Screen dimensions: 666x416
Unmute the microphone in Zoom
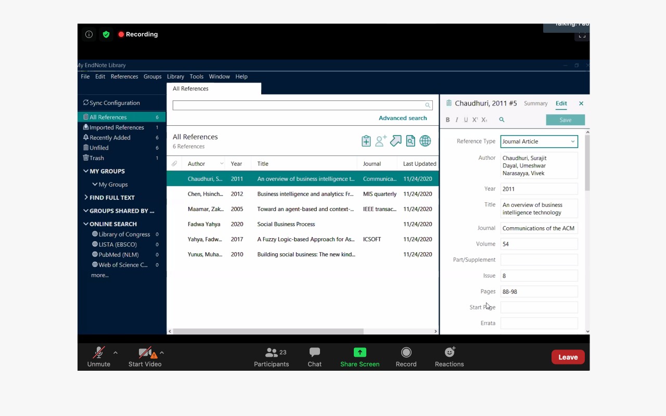click(98, 357)
